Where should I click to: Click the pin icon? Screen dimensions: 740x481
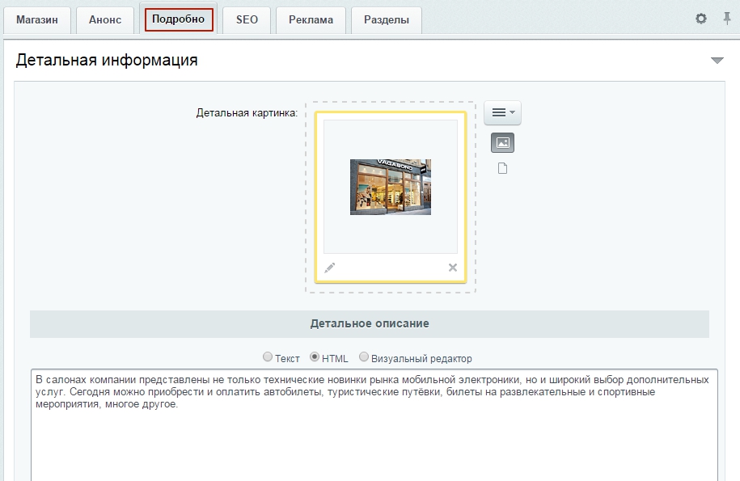[x=727, y=19]
